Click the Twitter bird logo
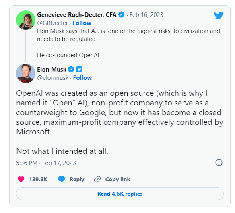Image resolution: width=235 pixels, height=213 pixels. tap(219, 15)
